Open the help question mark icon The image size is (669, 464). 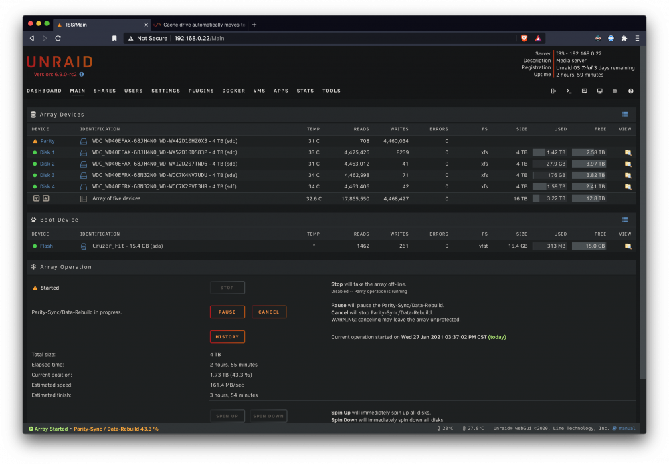click(x=631, y=91)
